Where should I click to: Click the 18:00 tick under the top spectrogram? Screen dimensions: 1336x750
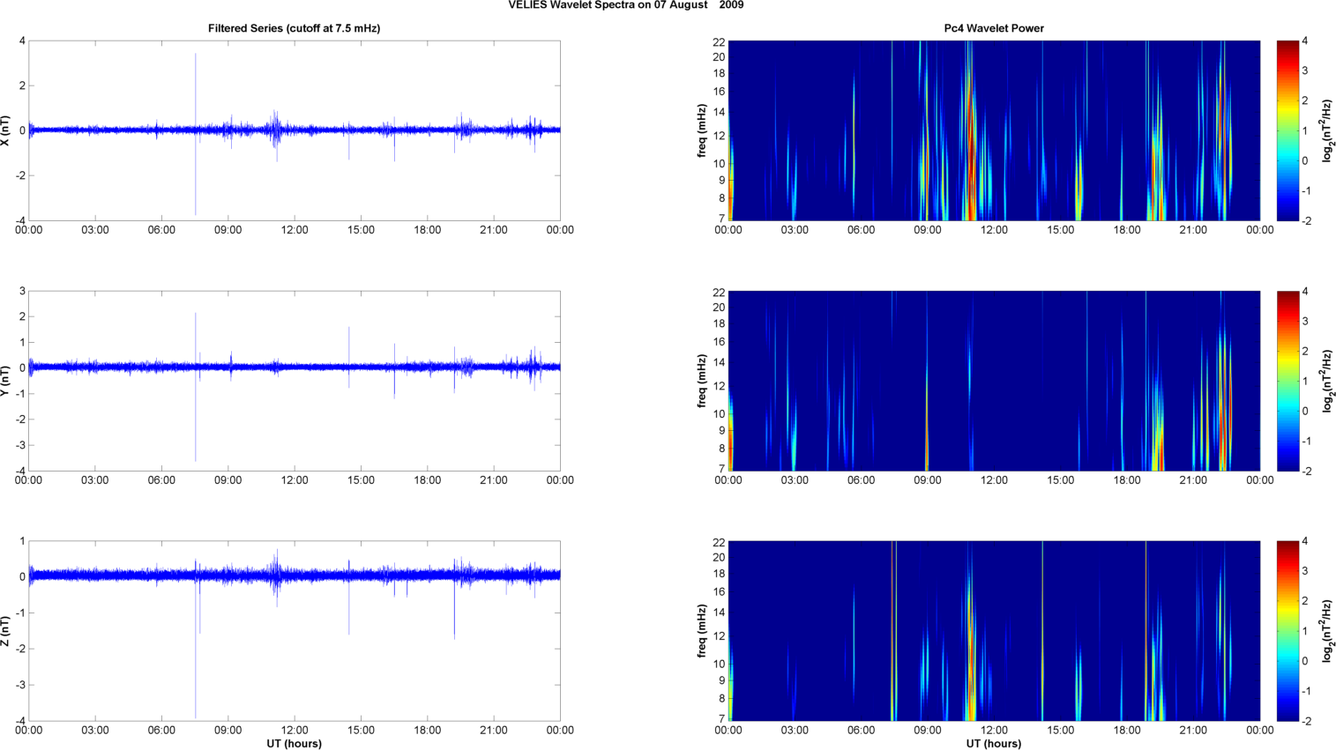point(1126,230)
